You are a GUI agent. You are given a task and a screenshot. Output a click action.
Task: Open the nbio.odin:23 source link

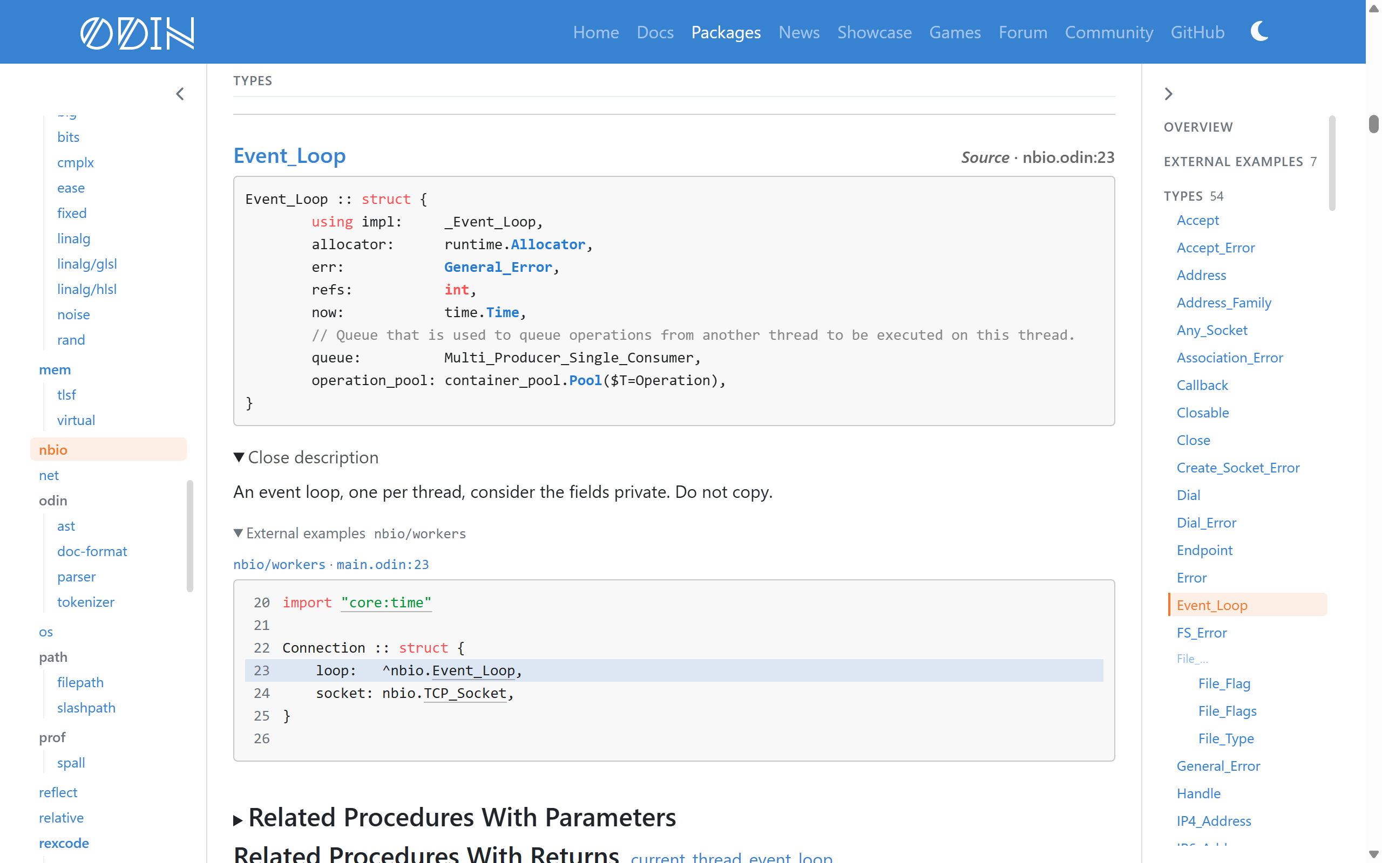[x=1068, y=157]
